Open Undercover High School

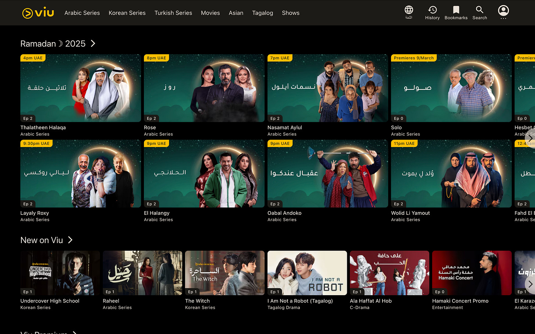(60, 273)
